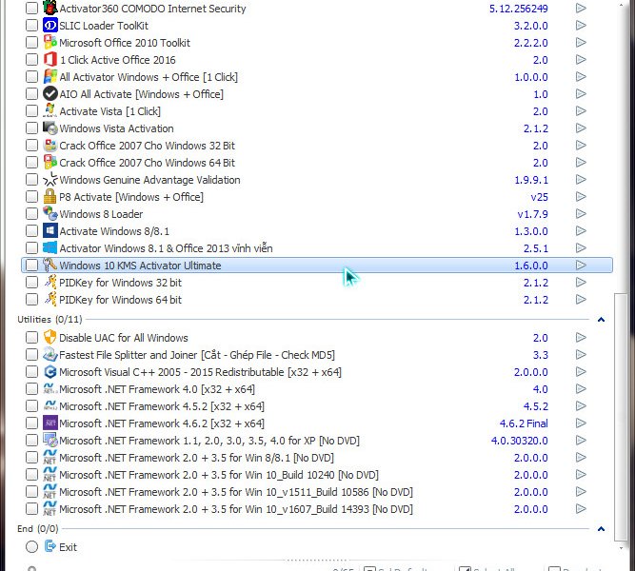Select the Exit radio button
This screenshot has width=635, height=571.
pos(31,546)
